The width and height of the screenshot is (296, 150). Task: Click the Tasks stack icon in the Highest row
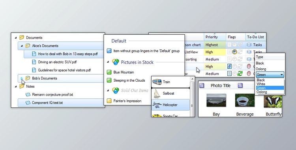point(249,45)
